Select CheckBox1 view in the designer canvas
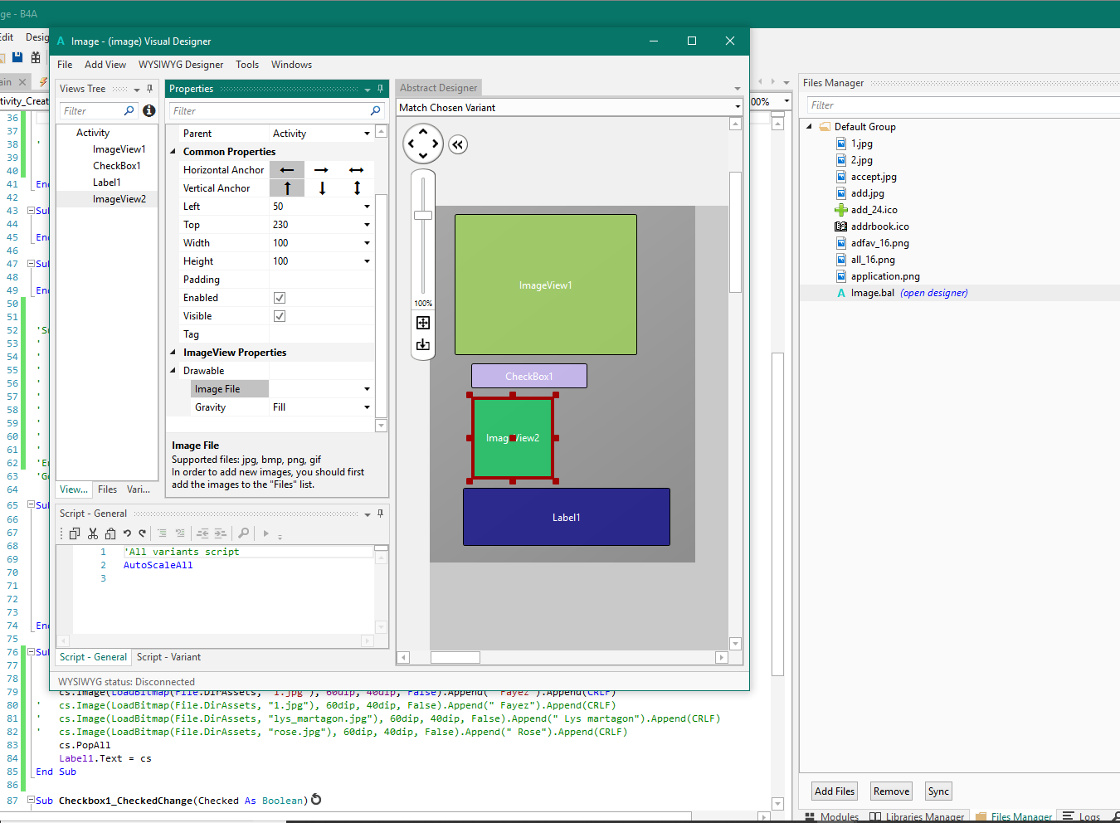Screen dimensions: 1120x823 coord(529,376)
